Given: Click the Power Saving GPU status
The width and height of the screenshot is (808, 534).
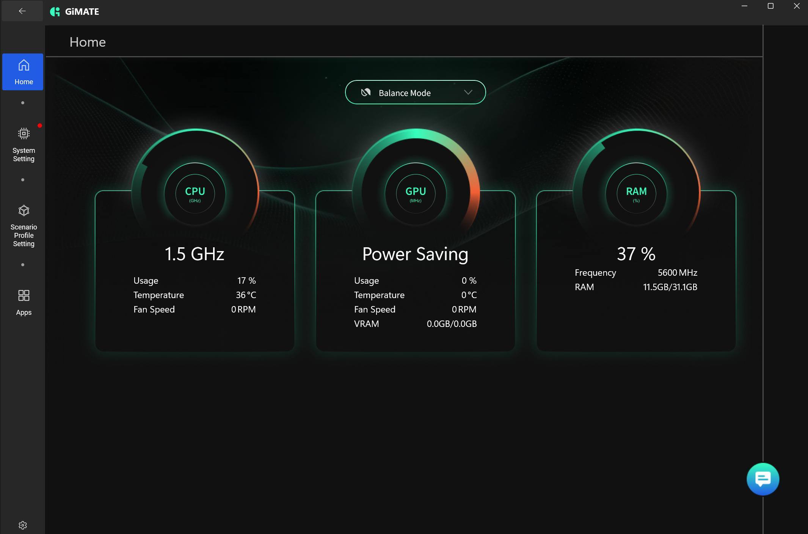Looking at the screenshot, I should click(415, 254).
